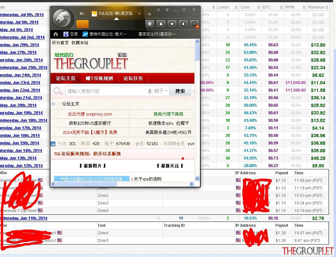Click the forum page horizontal scrollbar thumb
This screenshot has height=257, width=336.
pyautogui.click(x=86, y=184)
